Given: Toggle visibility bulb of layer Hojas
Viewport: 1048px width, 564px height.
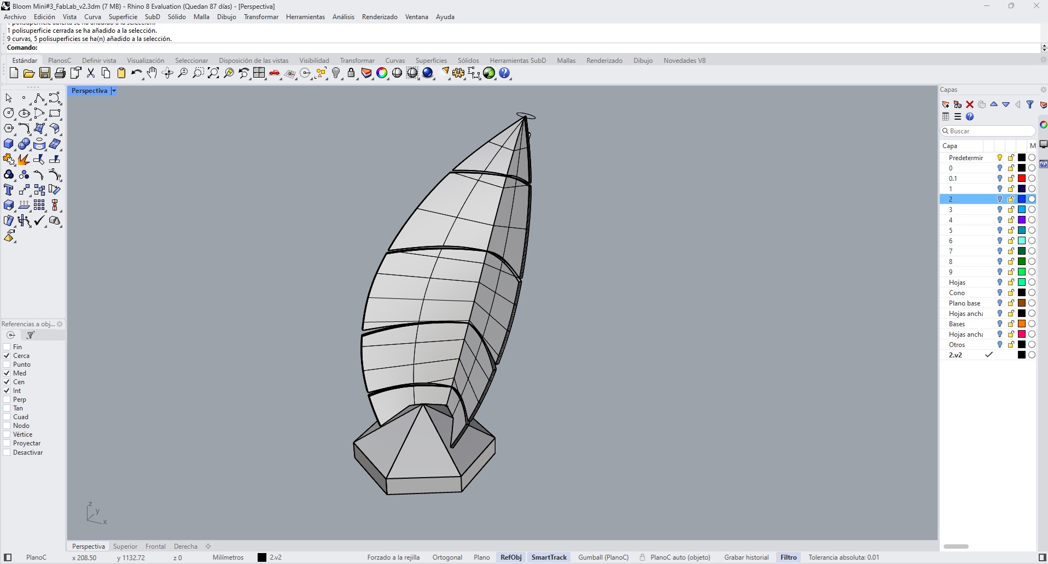Looking at the screenshot, I should [1000, 283].
